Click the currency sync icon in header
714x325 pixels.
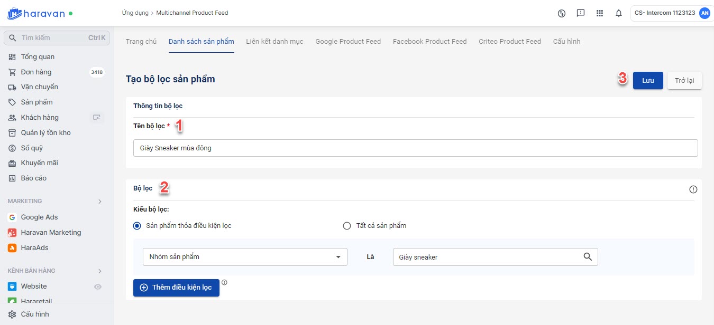click(x=562, y=13)
